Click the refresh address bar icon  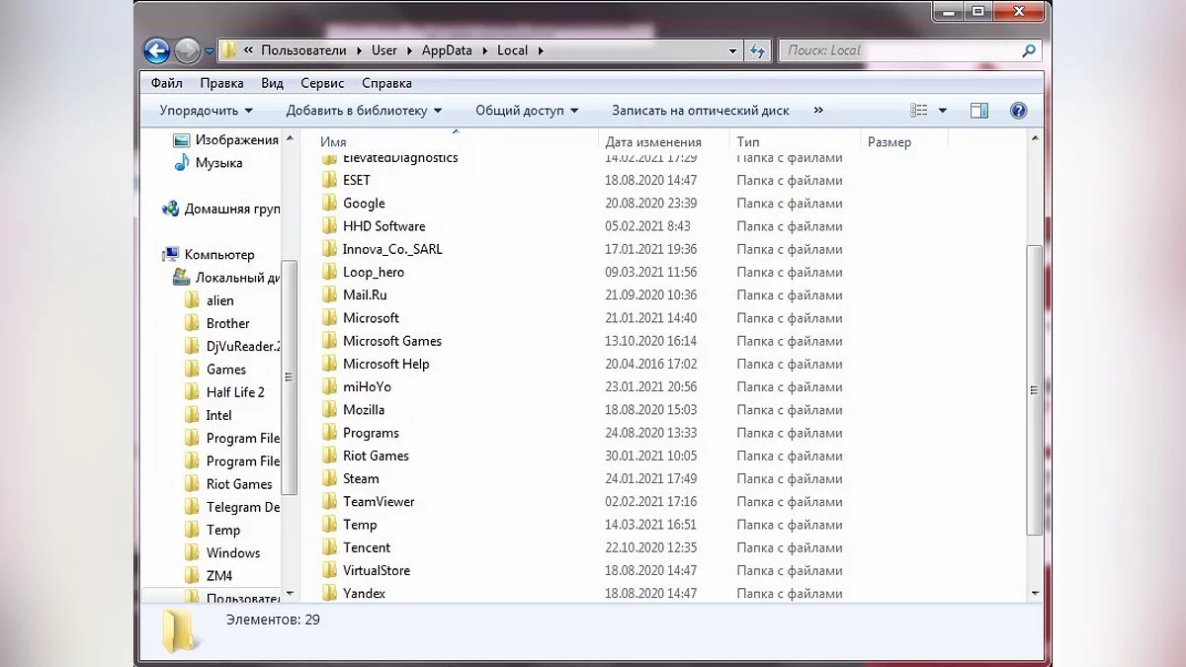pos(758,50)
